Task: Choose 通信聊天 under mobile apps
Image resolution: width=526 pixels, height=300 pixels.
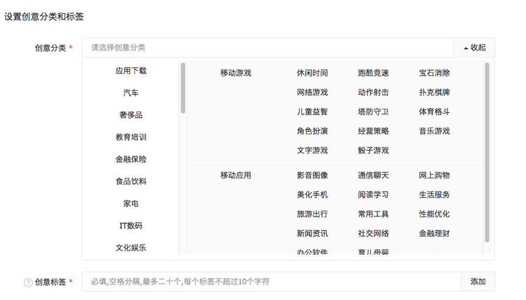Action: (373, 176)
